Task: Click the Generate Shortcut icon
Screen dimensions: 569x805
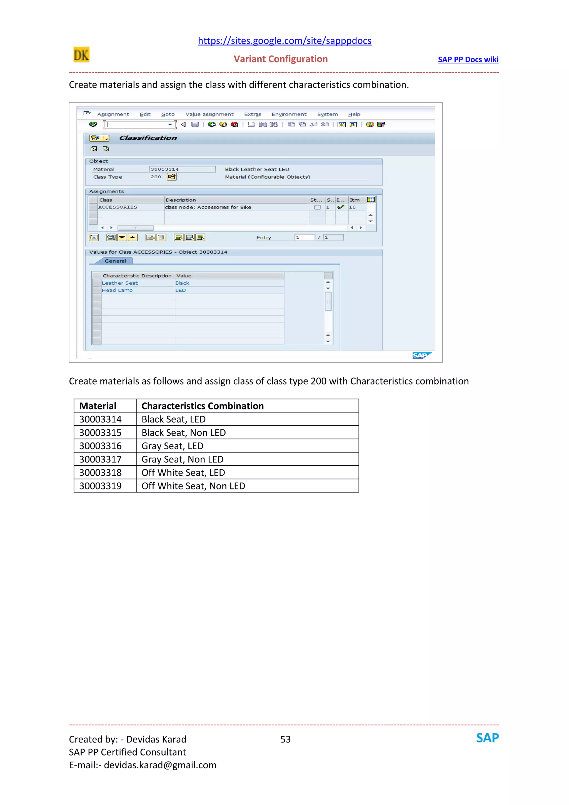Action: (x=353, y=124)
